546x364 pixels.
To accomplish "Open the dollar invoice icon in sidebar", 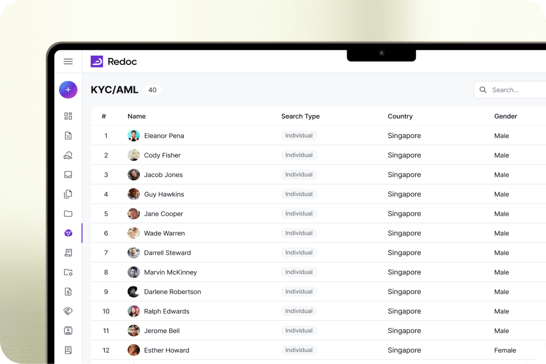I will pos(68,291).
